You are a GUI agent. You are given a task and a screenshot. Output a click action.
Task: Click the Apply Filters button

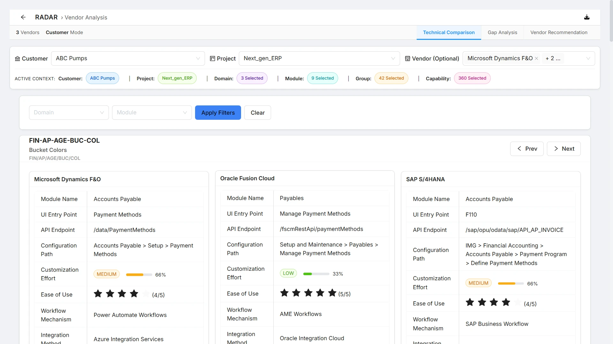(x=218, y=112)
